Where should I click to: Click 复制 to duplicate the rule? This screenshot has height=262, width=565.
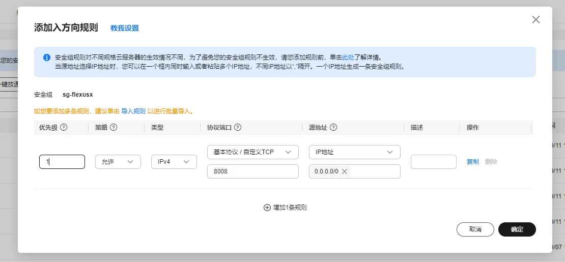pyautogui.click(x=472, y=162)
